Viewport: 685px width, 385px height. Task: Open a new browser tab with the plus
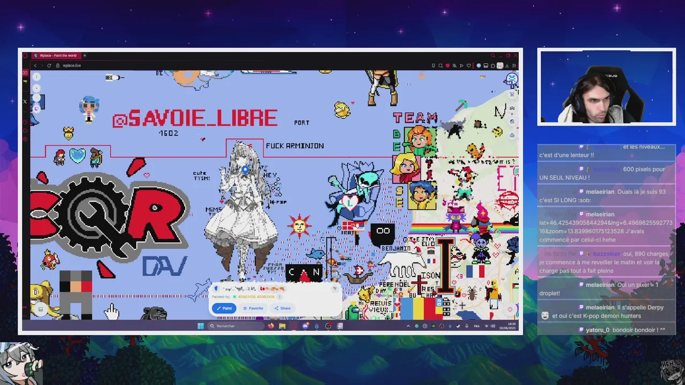[85, 56]
